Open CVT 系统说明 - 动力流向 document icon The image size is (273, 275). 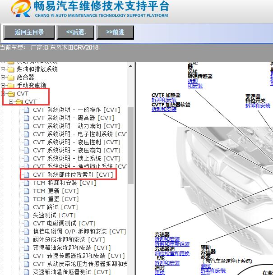click(27, 126)
